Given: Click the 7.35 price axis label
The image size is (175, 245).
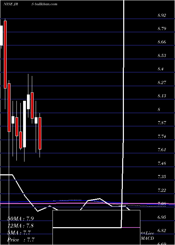Looking at the screenshot, I should [x=162, y=177].
